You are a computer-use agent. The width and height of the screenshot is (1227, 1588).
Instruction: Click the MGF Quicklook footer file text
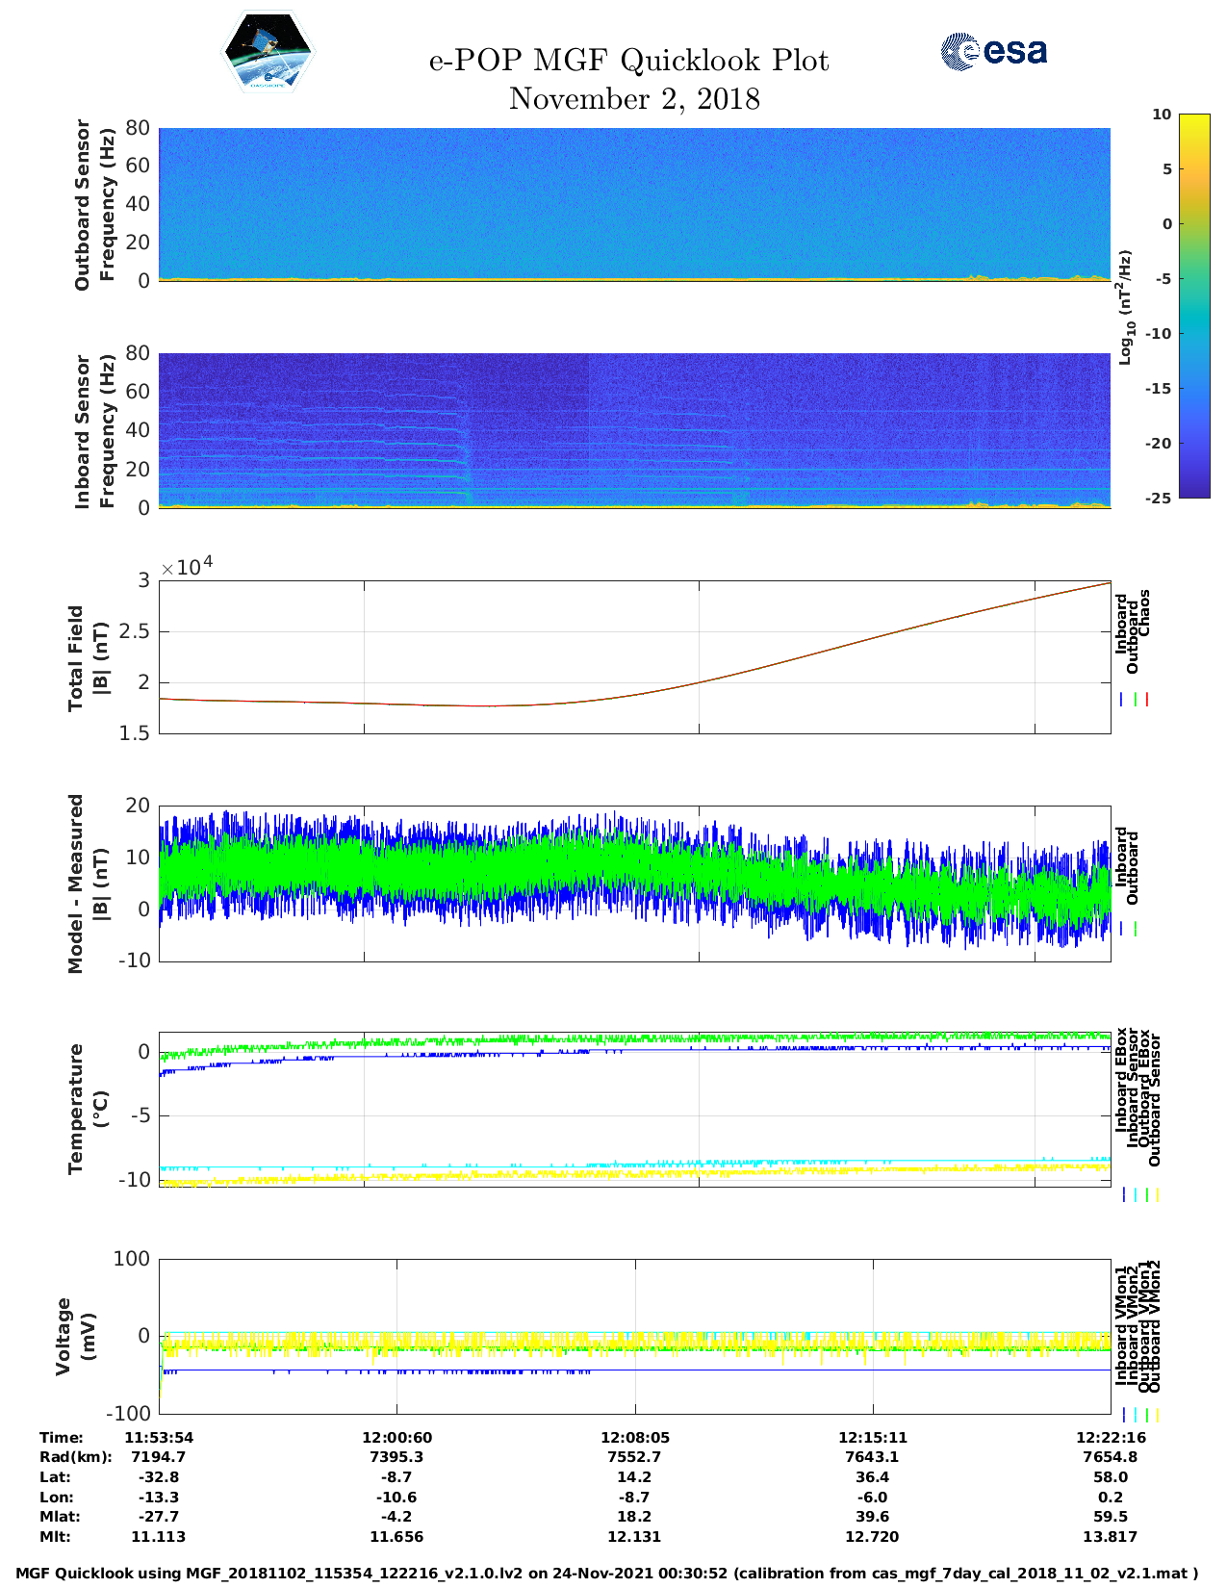click(606, 1574)
